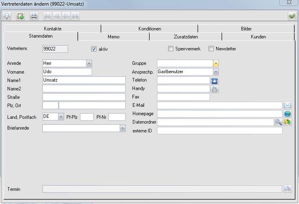Viewport: 299px width, 204px height.
Task: Click the Handy input field
Action: click(183, 88)
